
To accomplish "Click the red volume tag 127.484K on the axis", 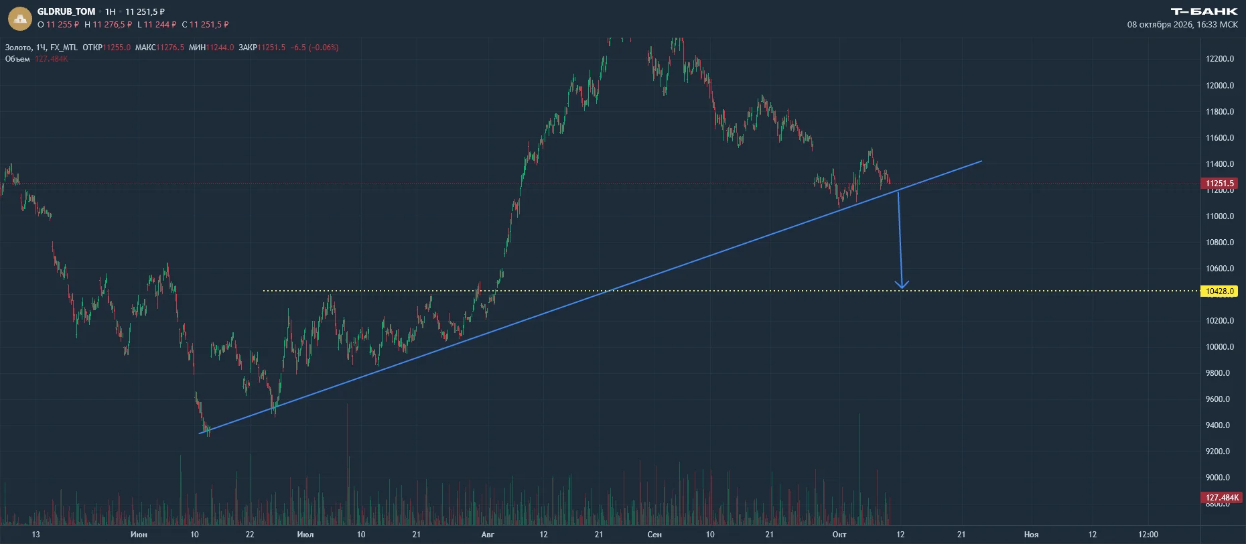I will click(1221, 498).
